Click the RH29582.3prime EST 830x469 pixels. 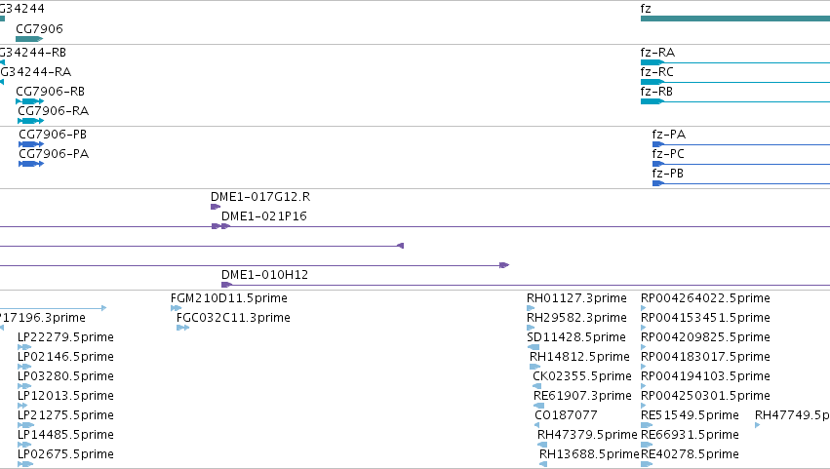(x=531, y=328)
